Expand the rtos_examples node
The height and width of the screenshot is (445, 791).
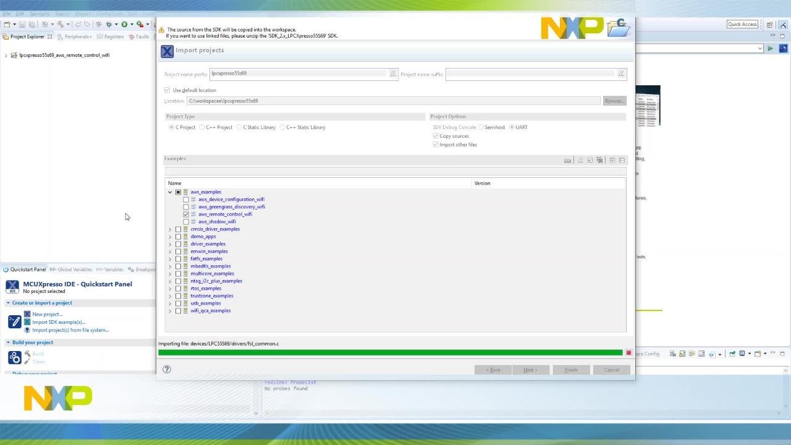point(170,289)
